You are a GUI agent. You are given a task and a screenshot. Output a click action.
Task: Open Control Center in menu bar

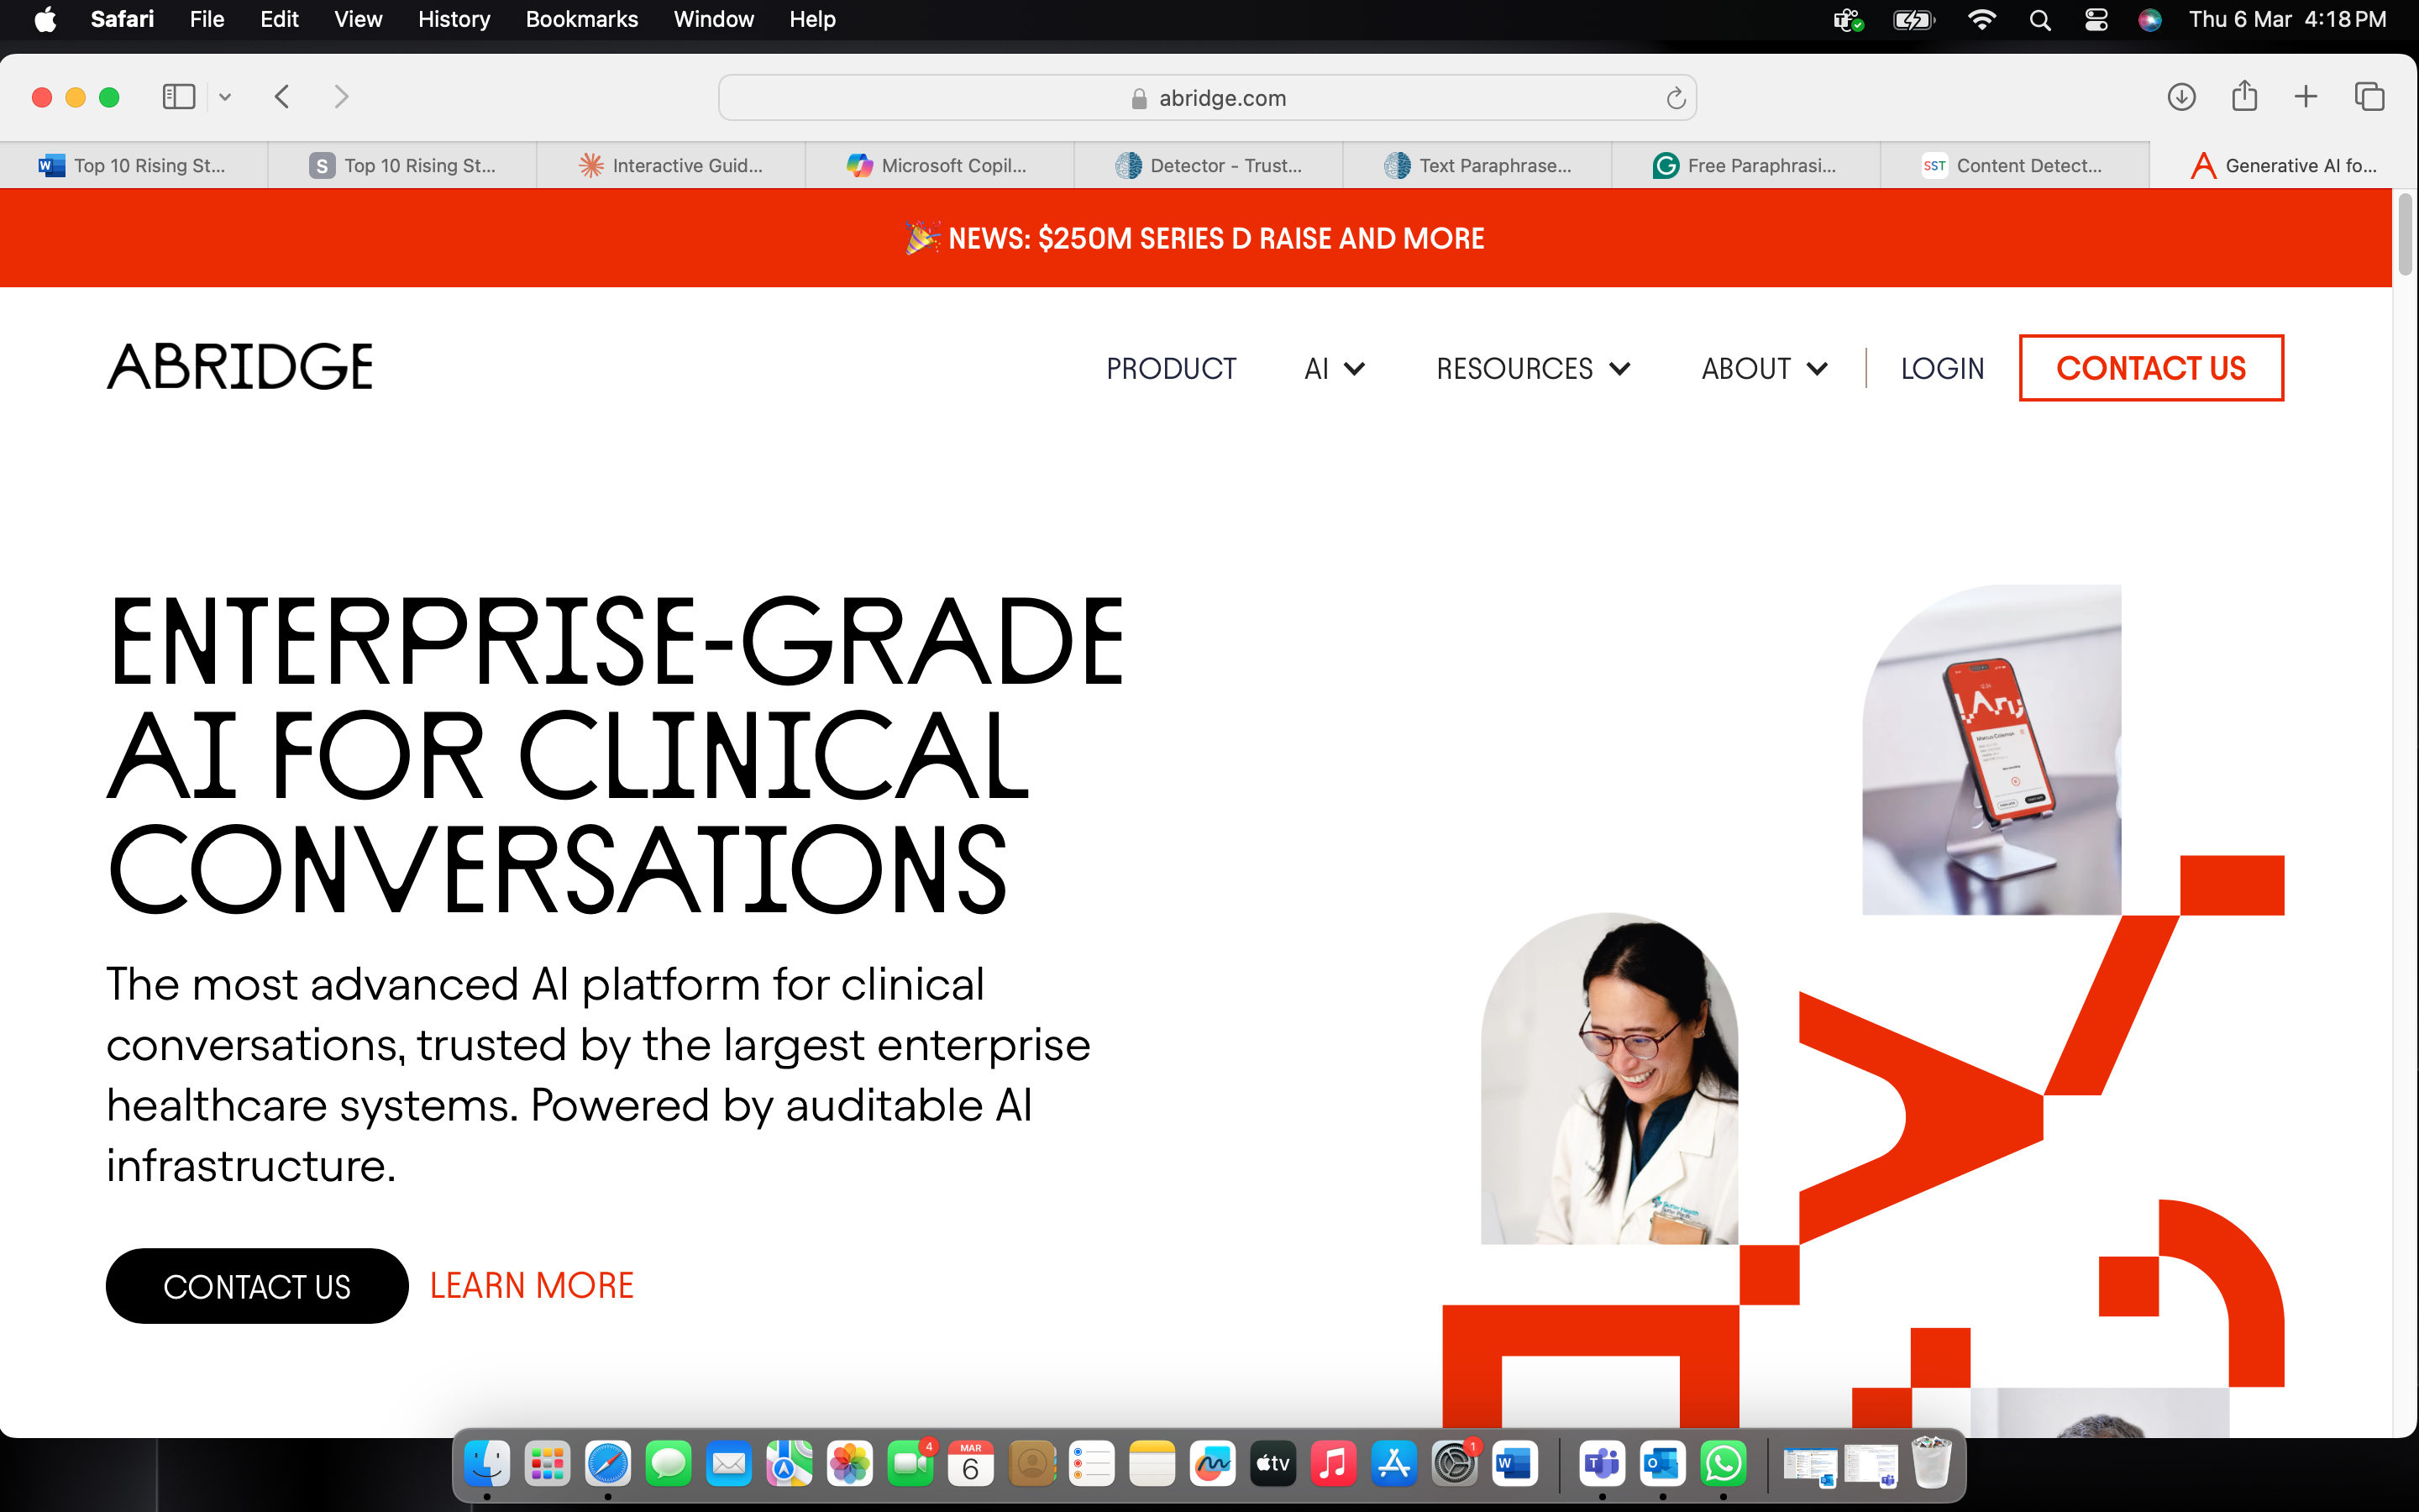coord(2096,20)
